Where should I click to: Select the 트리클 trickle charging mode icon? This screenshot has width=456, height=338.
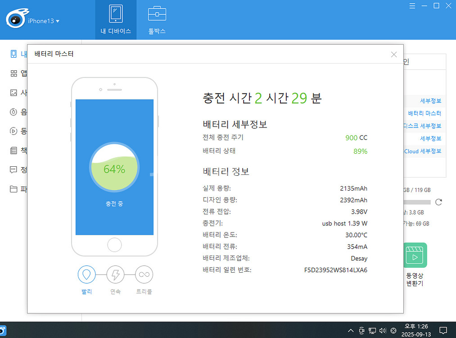[x=144, y=274]
